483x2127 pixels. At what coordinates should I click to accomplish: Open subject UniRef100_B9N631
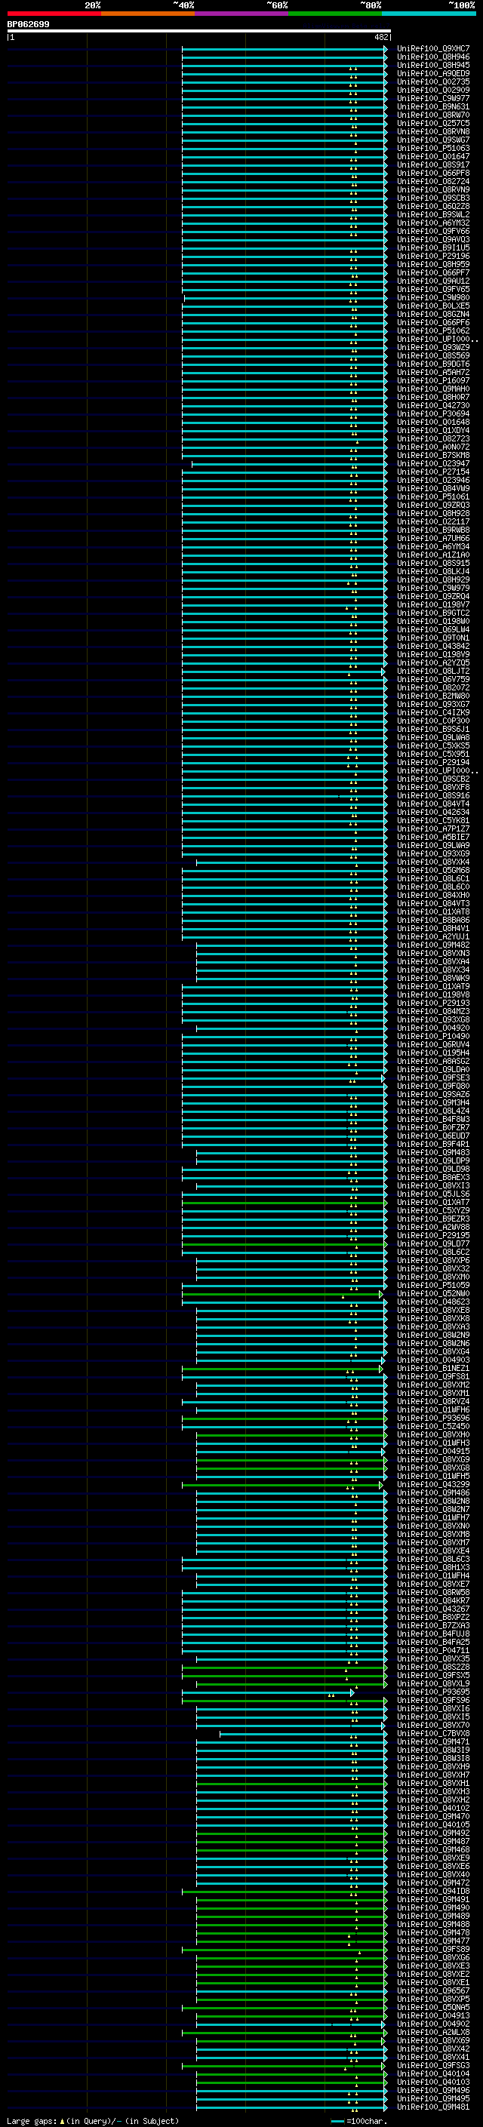tap(433, 107)
